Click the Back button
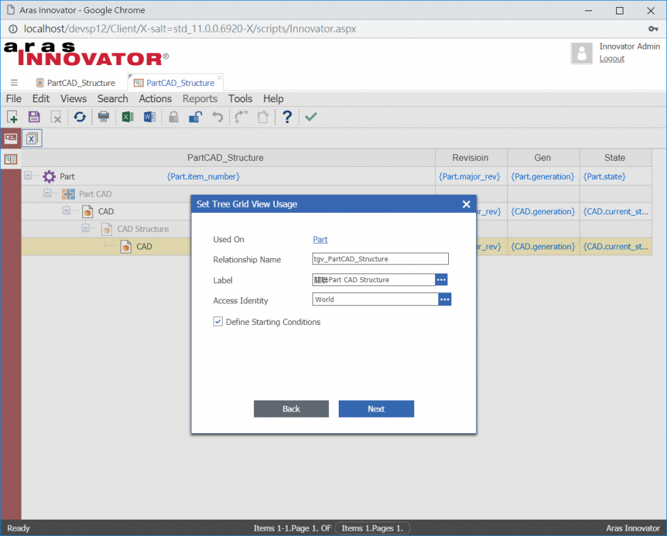Viewport: 667px width, 536px height. tap(291, 409)
